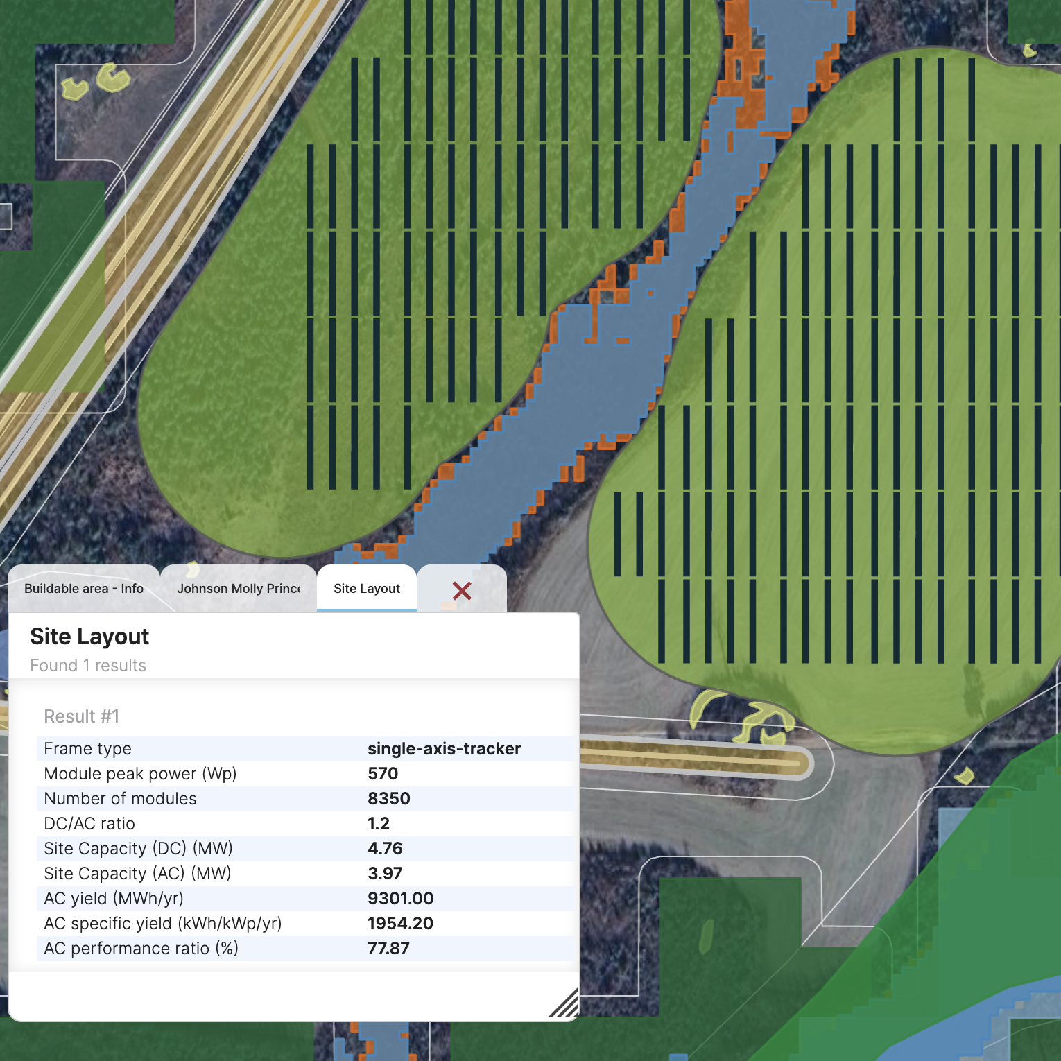This screenshot has width=1061, height=1061.
Task: Open the Johnson Molly Prince tab
Action: 239,589
